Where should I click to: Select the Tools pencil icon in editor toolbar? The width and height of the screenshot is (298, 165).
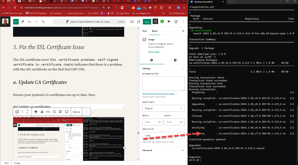23,21
